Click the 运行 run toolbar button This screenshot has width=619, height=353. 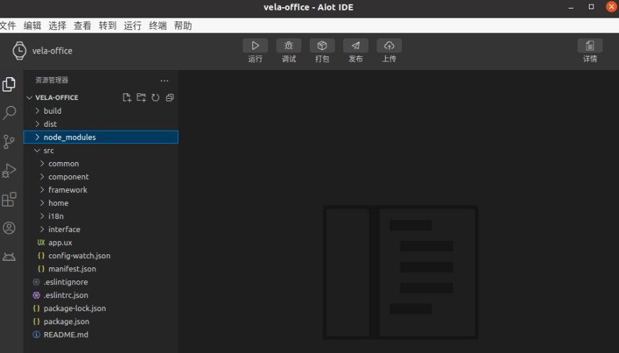[255, 46]
